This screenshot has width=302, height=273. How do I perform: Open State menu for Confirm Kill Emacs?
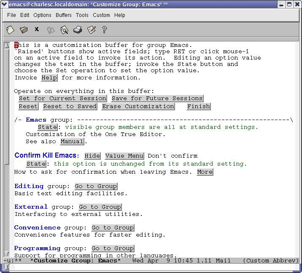coord(36,164)
